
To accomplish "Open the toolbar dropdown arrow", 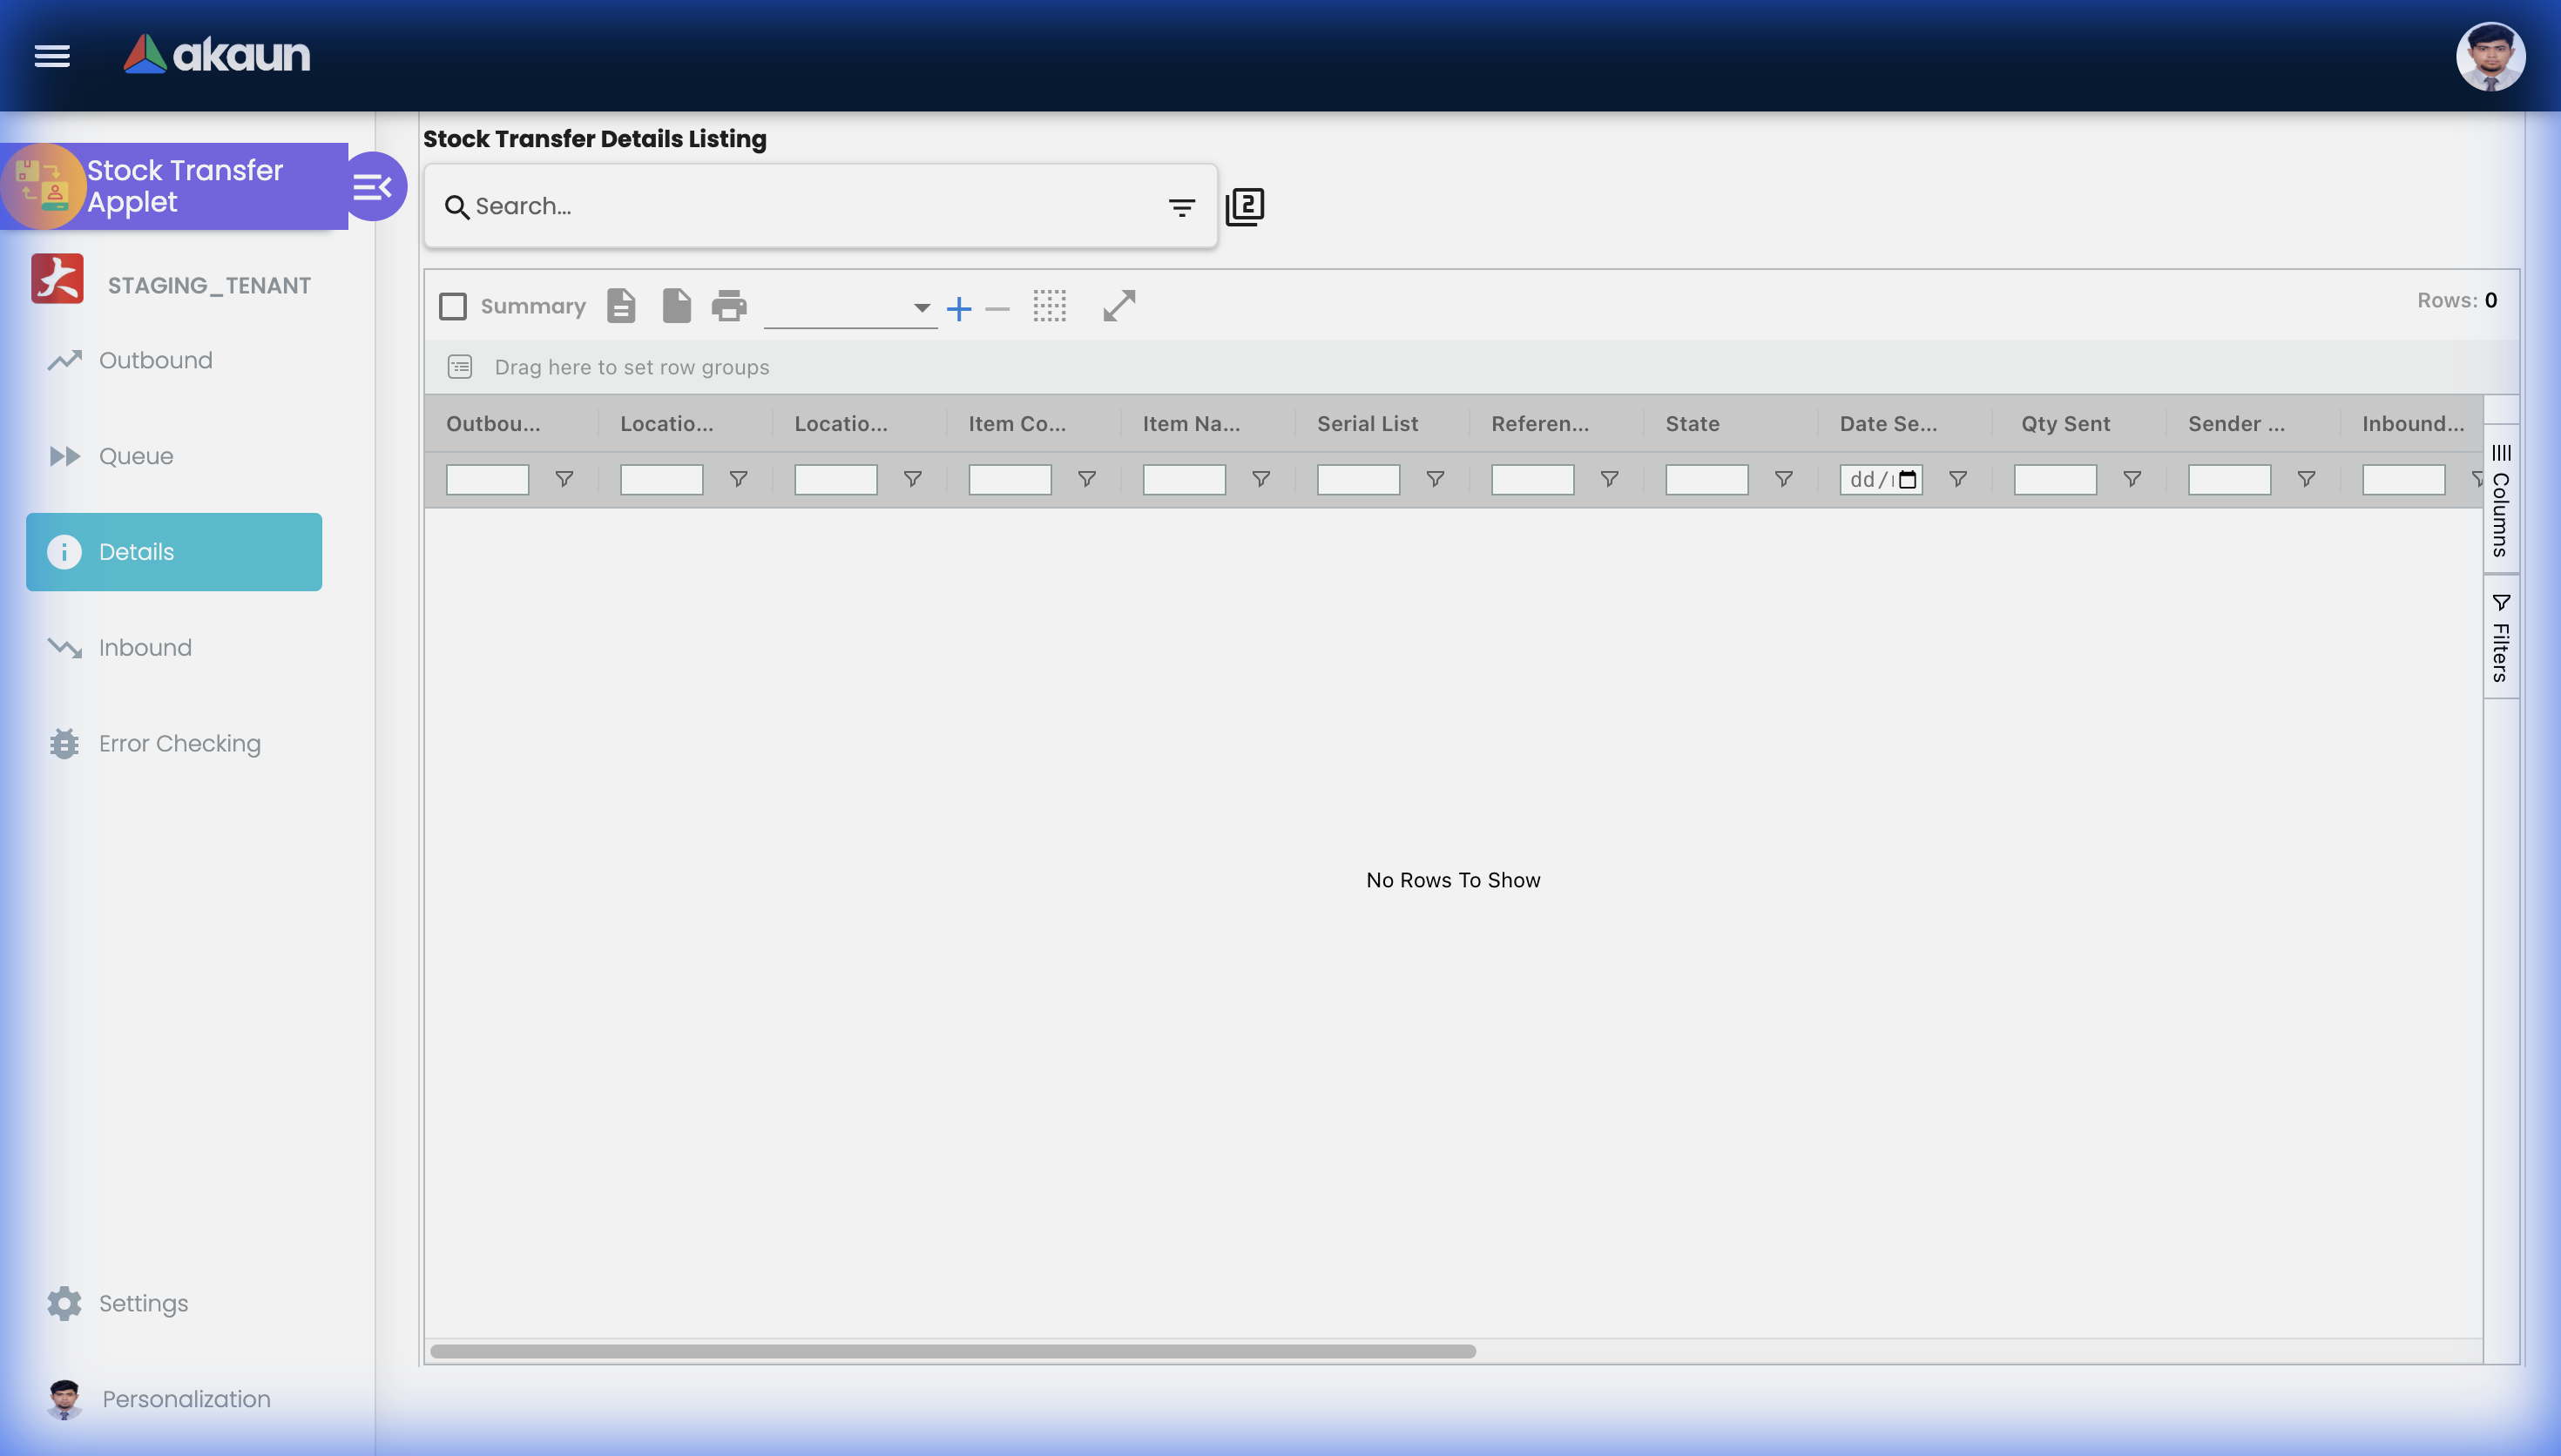I will coord(921,308).
